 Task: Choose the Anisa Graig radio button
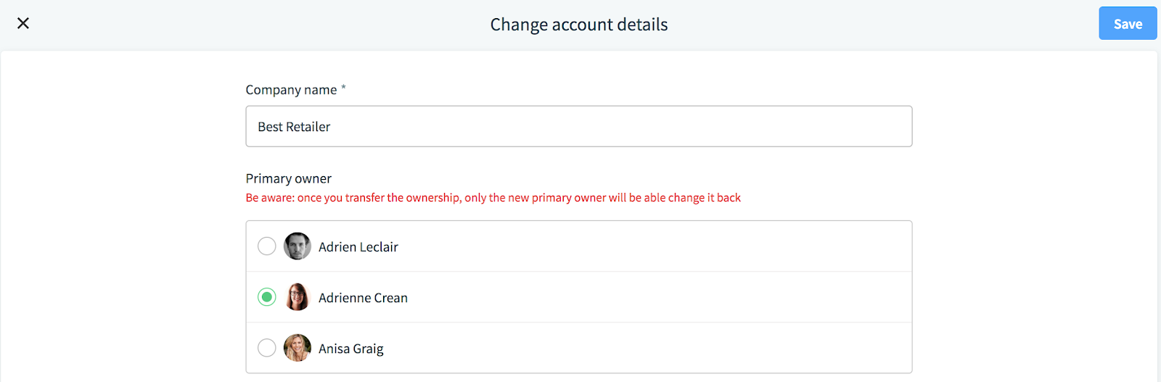click(267, 348)
